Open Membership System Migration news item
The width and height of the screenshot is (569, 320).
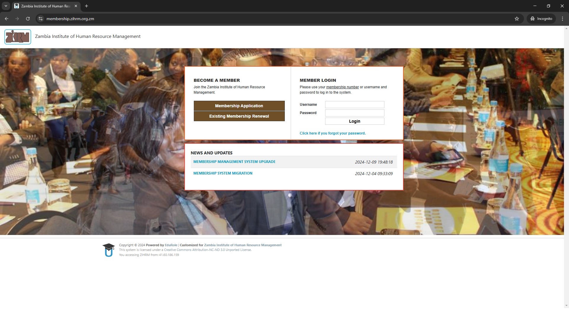pos(223,173)
